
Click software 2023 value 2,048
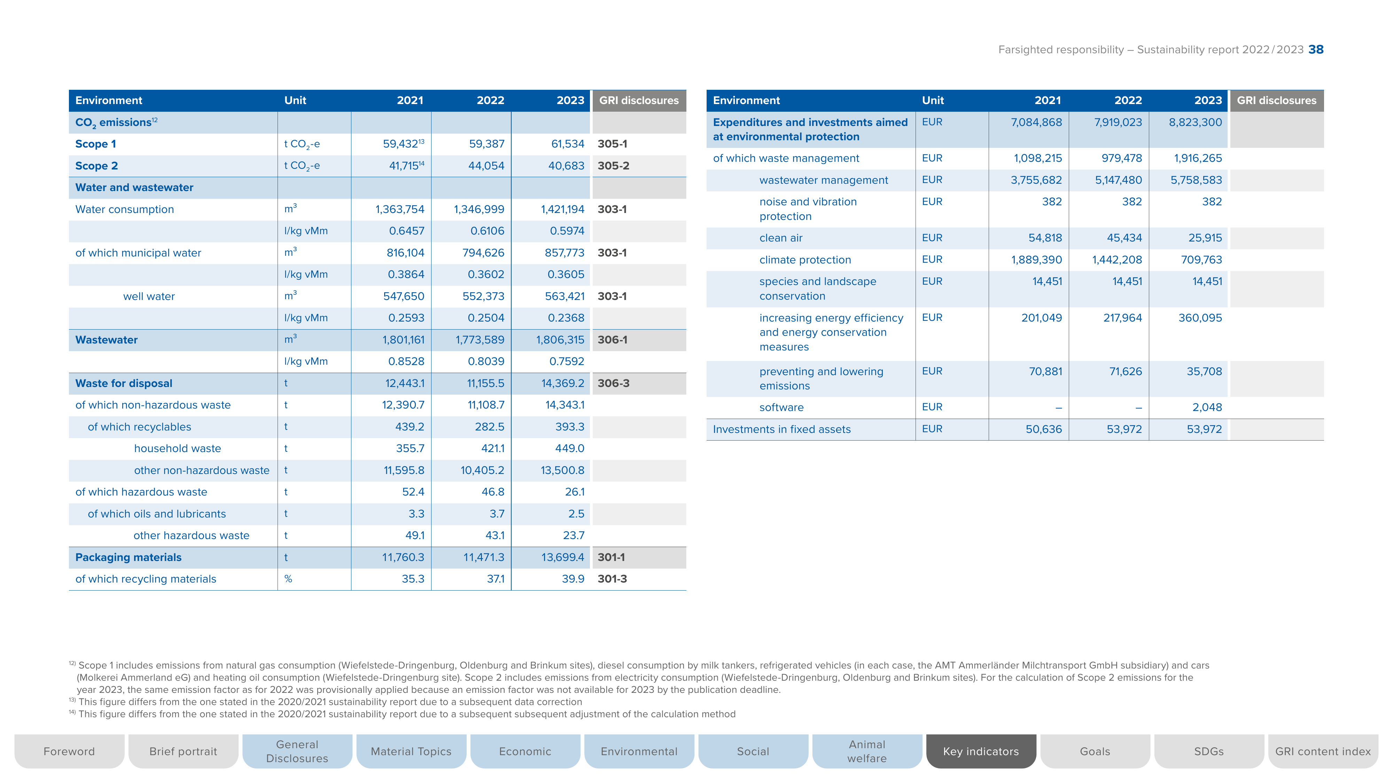(x=1207, y=408)
